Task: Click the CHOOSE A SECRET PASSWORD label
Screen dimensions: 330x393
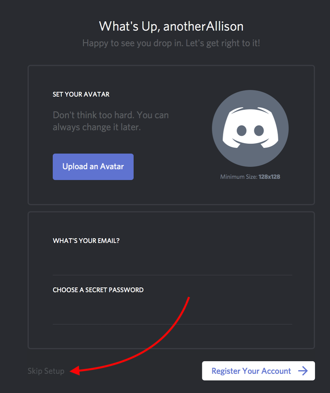Action: [98, 290]
